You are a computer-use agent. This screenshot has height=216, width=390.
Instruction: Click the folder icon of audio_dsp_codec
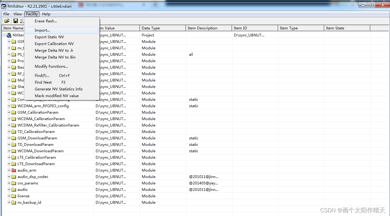(14, 177)
